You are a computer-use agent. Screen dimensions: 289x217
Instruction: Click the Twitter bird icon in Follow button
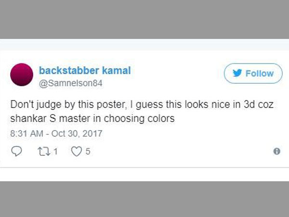coord(237,74)
